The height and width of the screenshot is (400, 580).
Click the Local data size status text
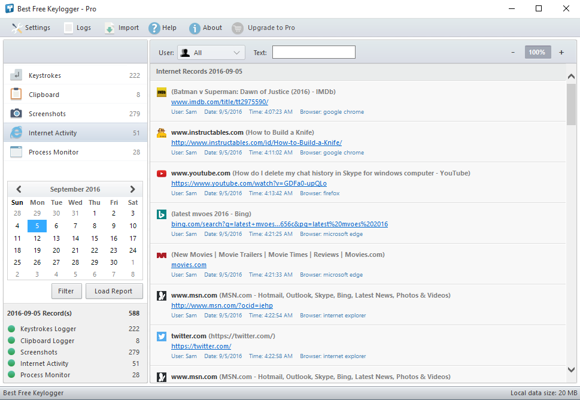(x=543, y=393)
